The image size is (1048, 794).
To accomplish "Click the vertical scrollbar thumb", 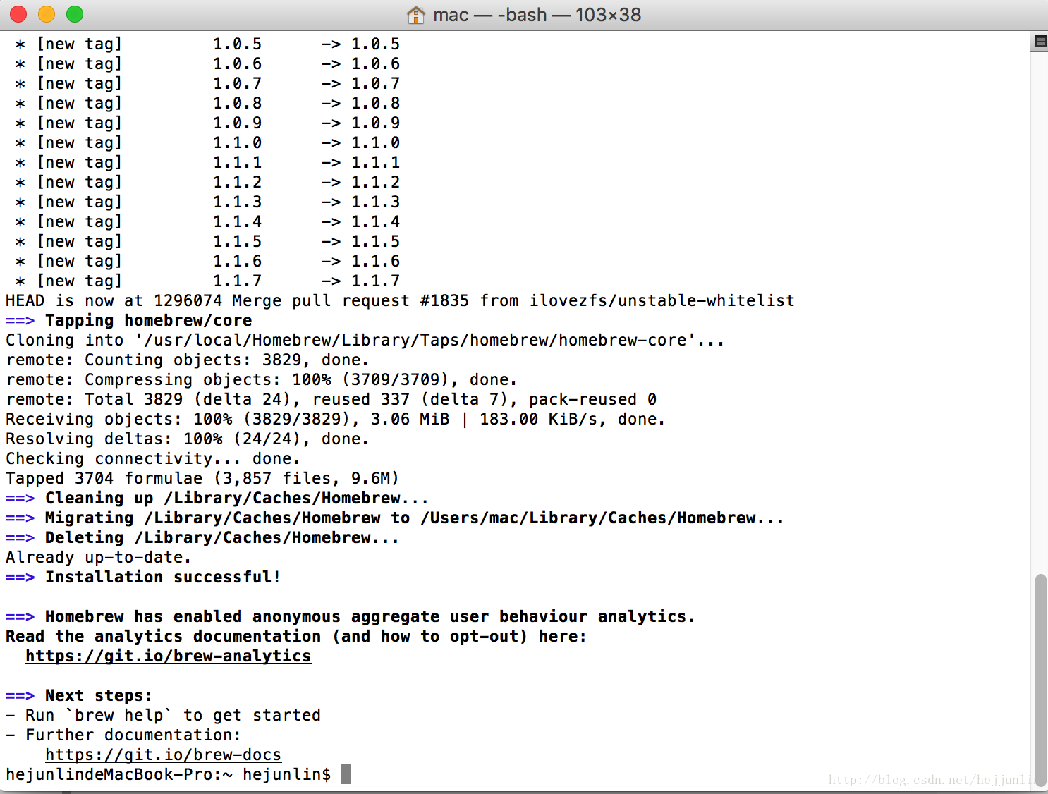I will pos(1040,679).
